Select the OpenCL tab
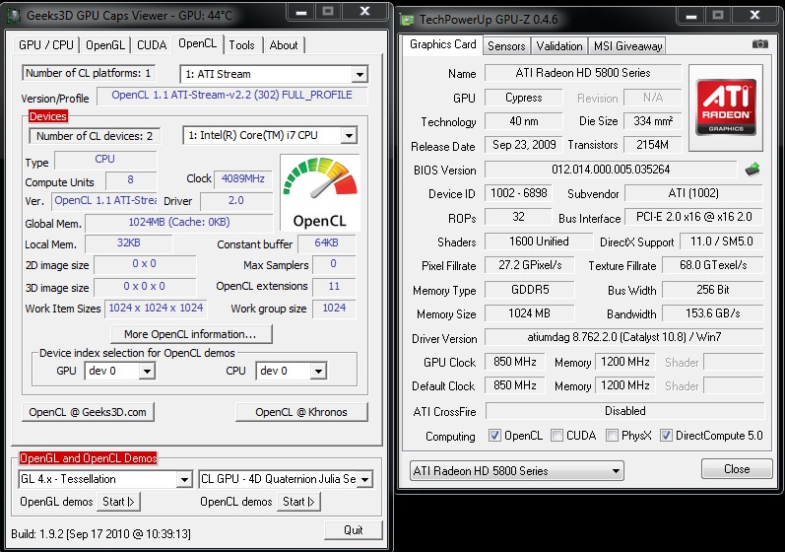 (197, 43)
